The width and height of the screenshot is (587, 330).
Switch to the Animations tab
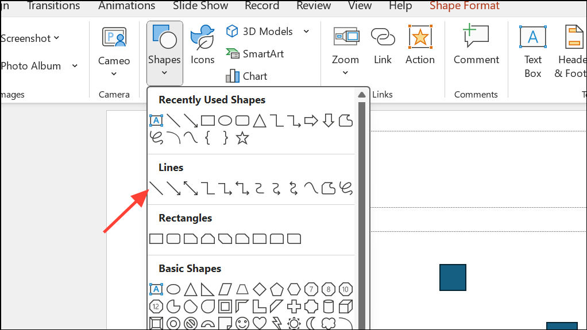pos(126,6)
